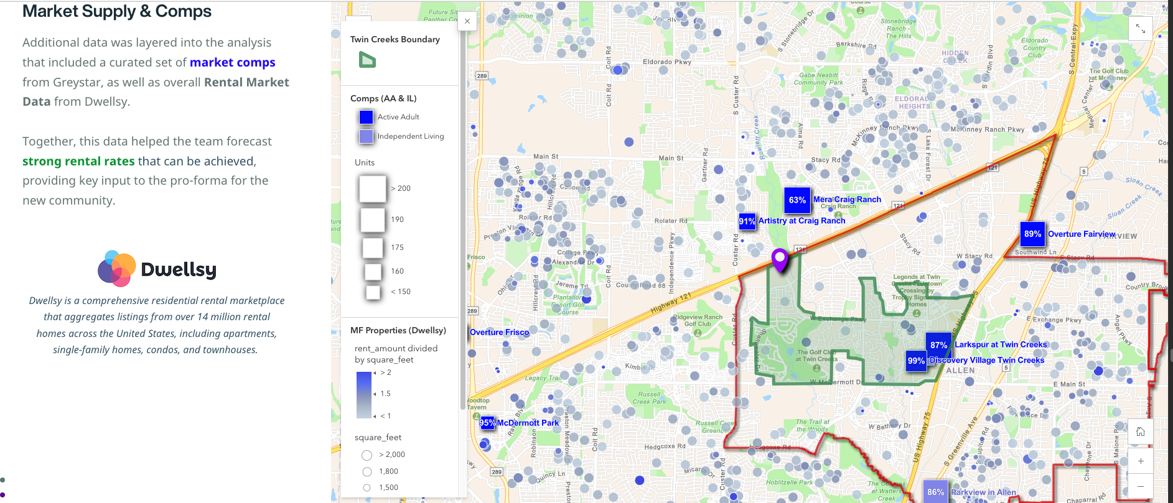The height and width of the screenshot is (503, 1173).
Task: Click the 1,500 square_feet circle
Action: point(367,488)
